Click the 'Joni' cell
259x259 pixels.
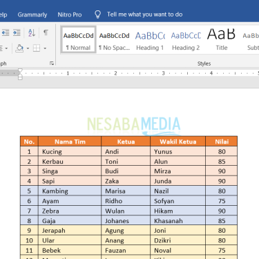pos(178,231)
